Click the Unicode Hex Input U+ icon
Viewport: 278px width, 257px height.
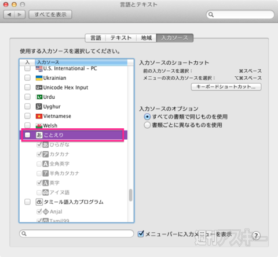[x=39, y=88]
